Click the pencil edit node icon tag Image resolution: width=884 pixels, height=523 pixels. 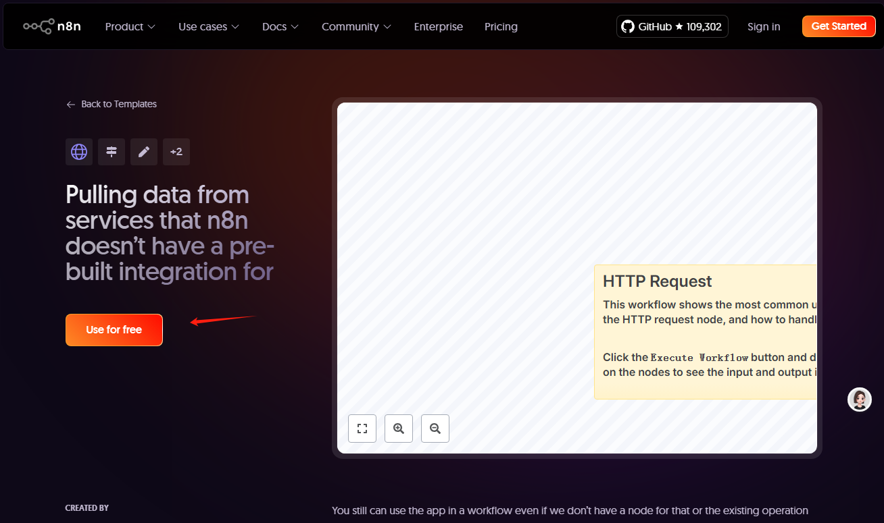click(144, 152)
